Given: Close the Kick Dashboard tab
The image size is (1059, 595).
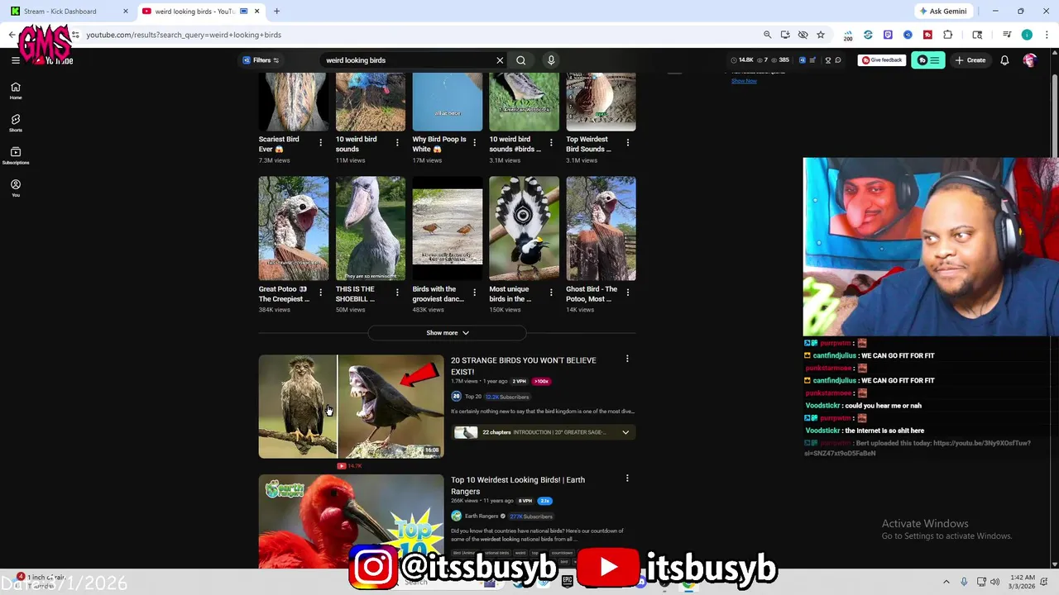Looking at the screenshot, I should pyautogui.click(x=126, y=12).
